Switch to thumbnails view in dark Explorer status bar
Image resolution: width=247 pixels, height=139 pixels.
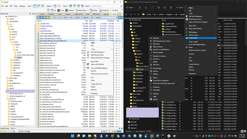tap(245, 131)
